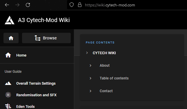The height and width of the screenshot is (109, 187).
Task: Jump to CYTECH WIKI heading
Action: tap(104, 53)
